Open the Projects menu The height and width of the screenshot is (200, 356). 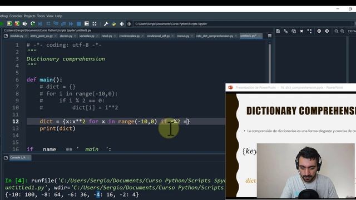tap(29, 16)
